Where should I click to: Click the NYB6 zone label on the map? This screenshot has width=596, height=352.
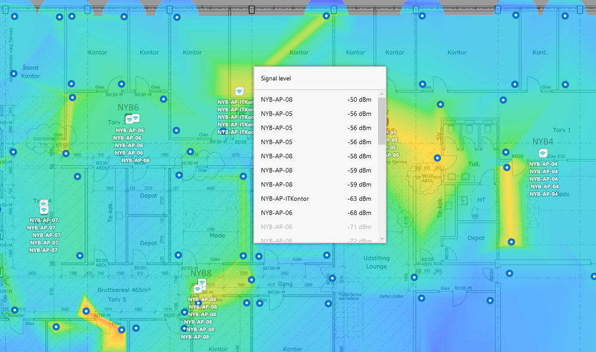point(128,108)
